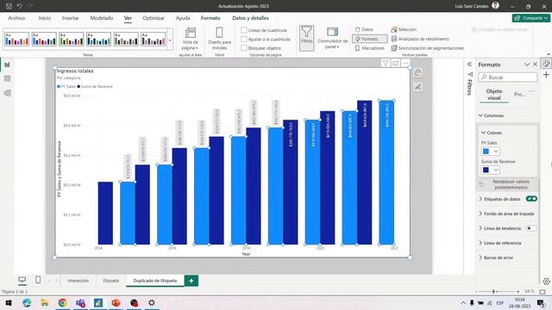552x310 pixels.
Task: Expand Etiquetas de datos section
Action: click(480, 199)
